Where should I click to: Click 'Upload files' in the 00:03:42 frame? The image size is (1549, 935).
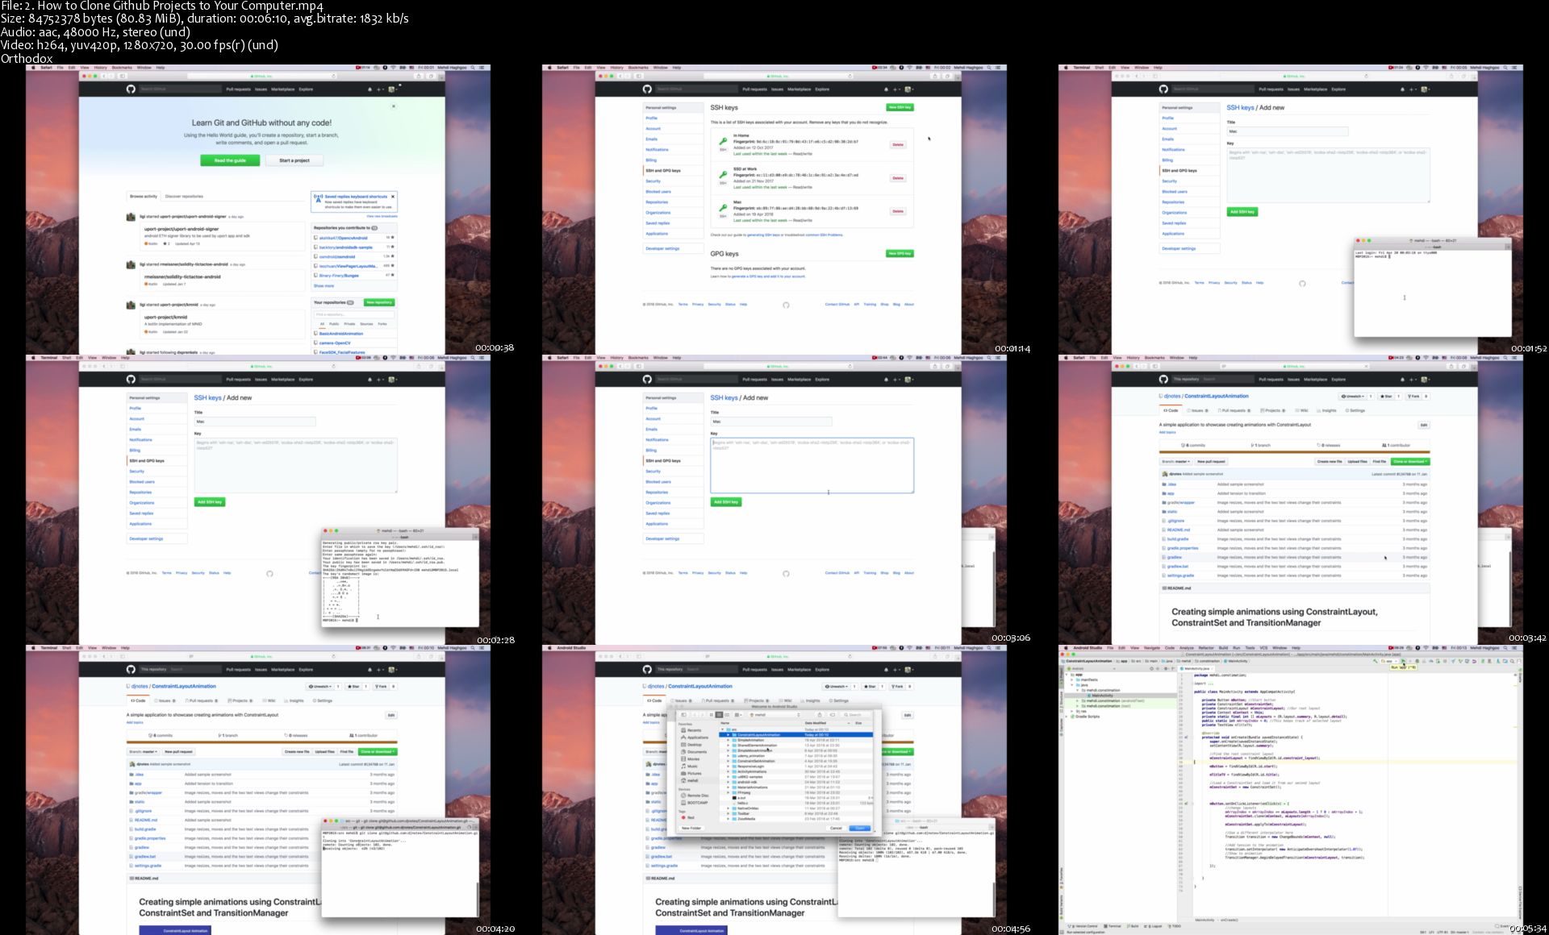point(1358,462)
